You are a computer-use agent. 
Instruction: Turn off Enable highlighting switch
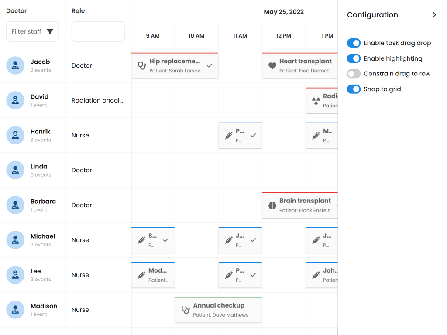[x=354, y=58]
